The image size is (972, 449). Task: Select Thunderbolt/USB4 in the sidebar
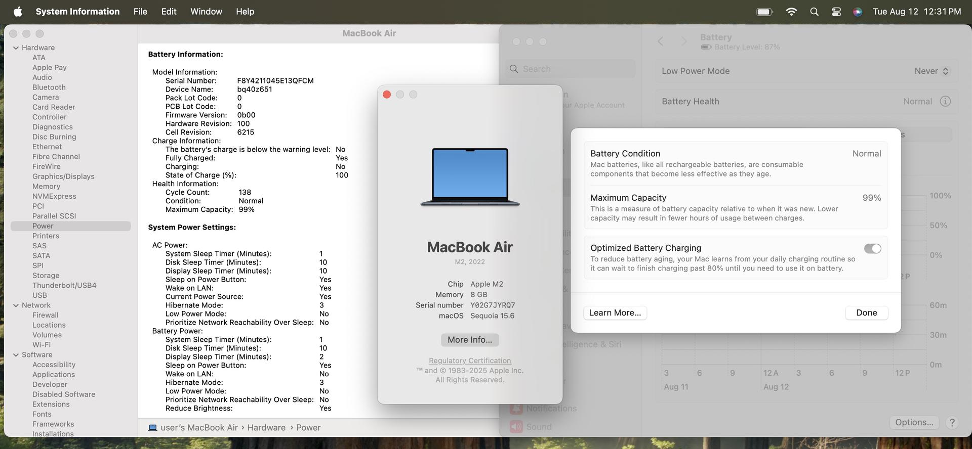pyautogui.click(x=64, y=286)
